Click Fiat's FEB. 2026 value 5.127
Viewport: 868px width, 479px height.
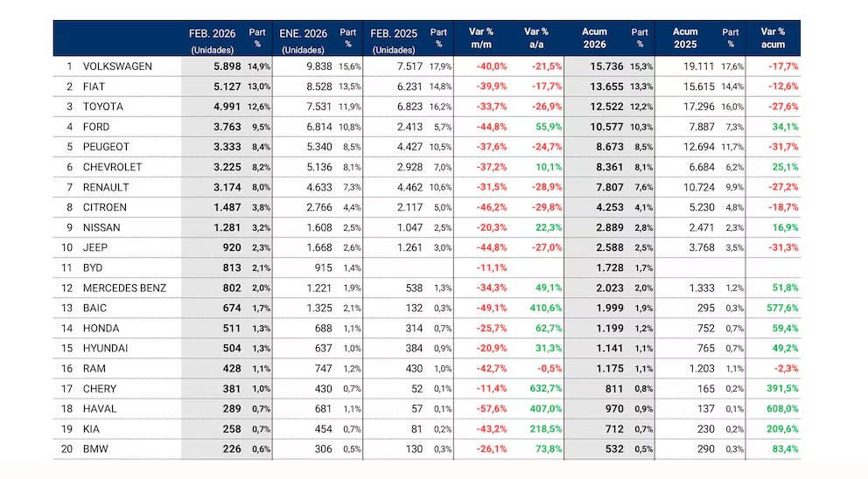click(227, 87)
